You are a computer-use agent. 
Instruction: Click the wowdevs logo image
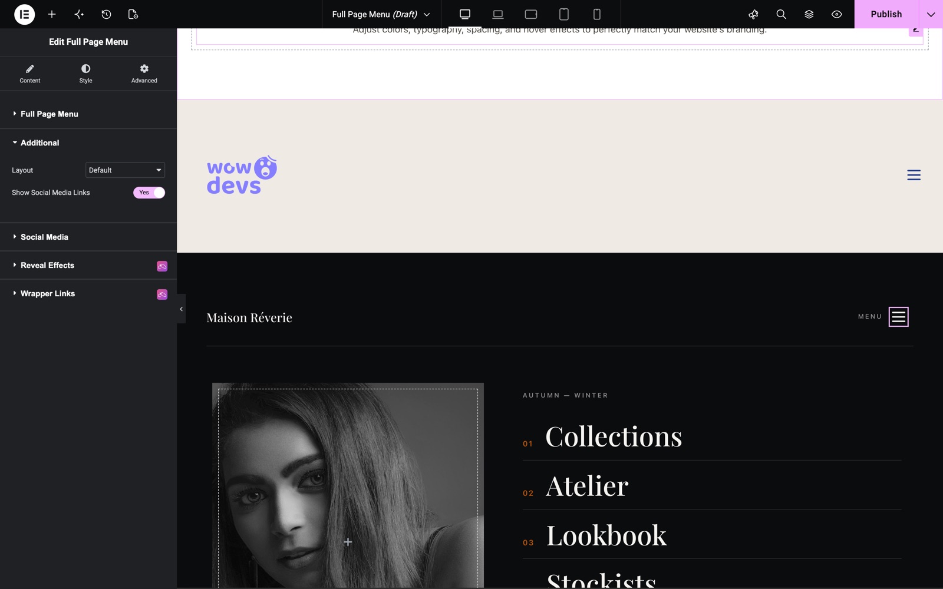(x=242, y=175)
